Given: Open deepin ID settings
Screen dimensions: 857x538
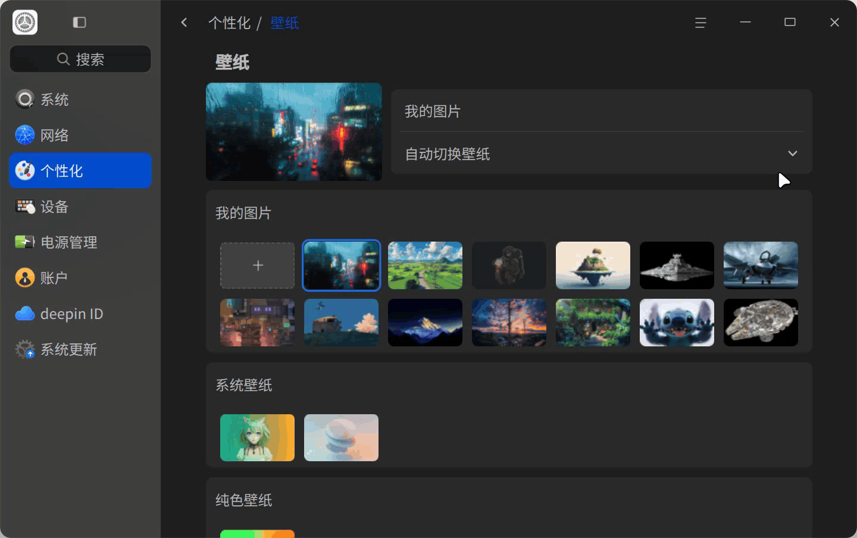Looking at the screenshot, I should coord(80,314).
